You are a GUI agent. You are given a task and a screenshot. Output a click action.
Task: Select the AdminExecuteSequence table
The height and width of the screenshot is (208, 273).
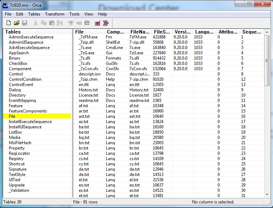tap(31, 37)
